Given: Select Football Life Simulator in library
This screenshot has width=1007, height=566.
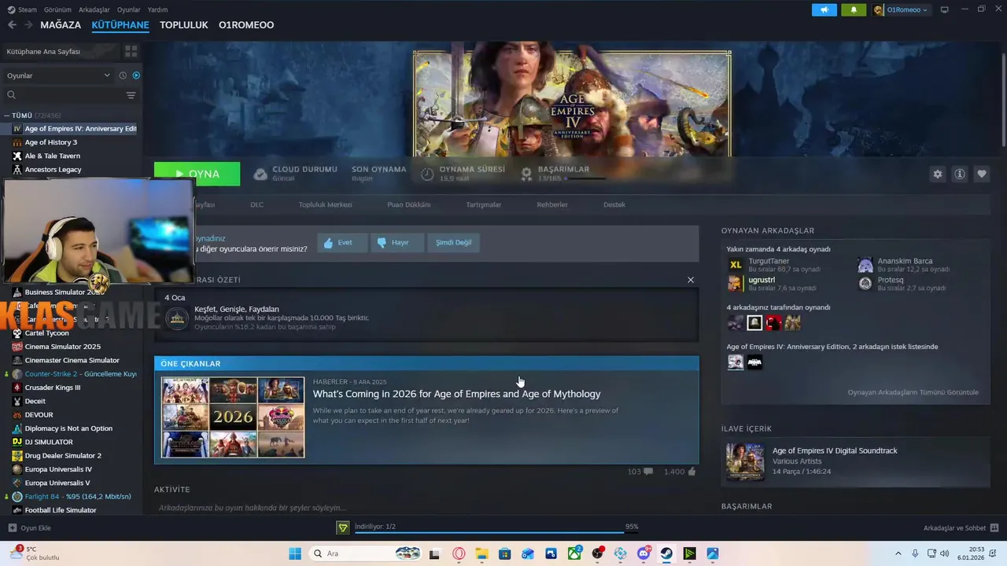Looking at the screenshot, I should pyautogui.click(x=60, y=510).
